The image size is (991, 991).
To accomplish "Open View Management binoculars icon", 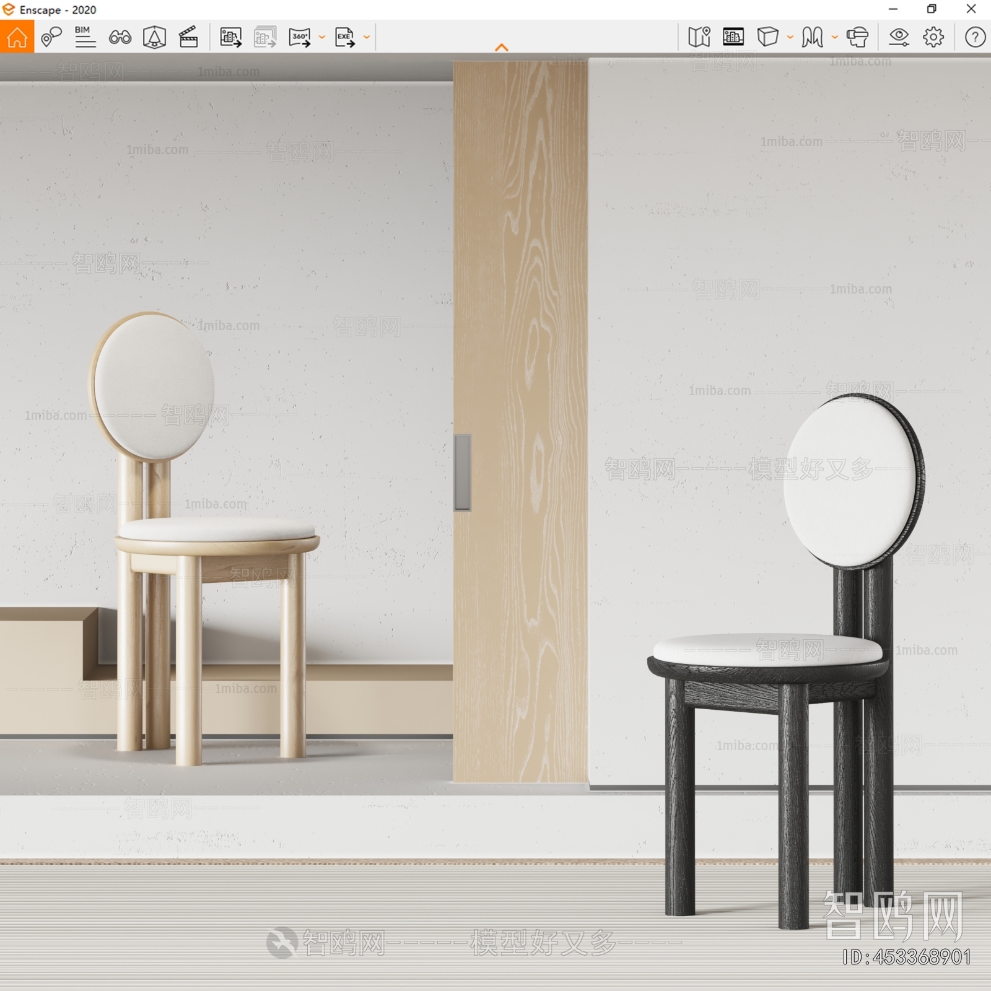I will point(120,37).
